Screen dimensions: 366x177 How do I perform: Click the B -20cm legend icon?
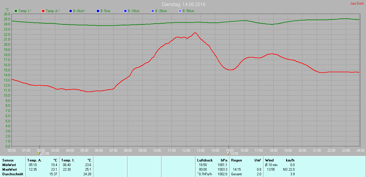(x=153, y=11)
